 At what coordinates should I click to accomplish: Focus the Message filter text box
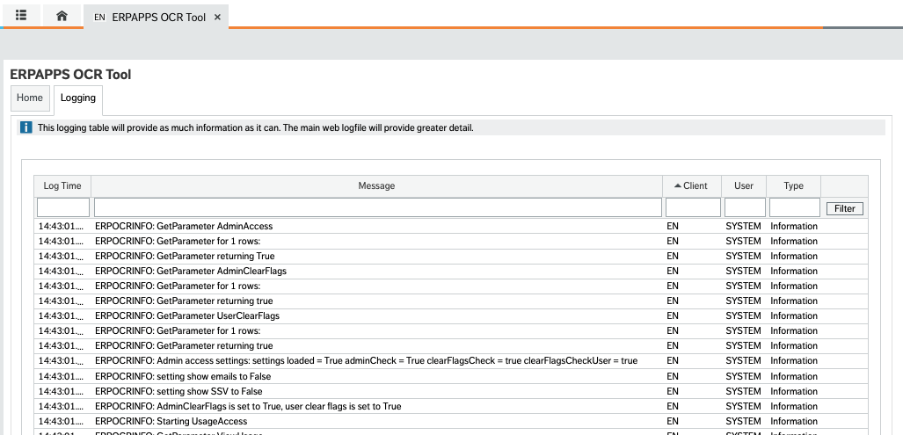pyautogui.click(x=377, y=207)
